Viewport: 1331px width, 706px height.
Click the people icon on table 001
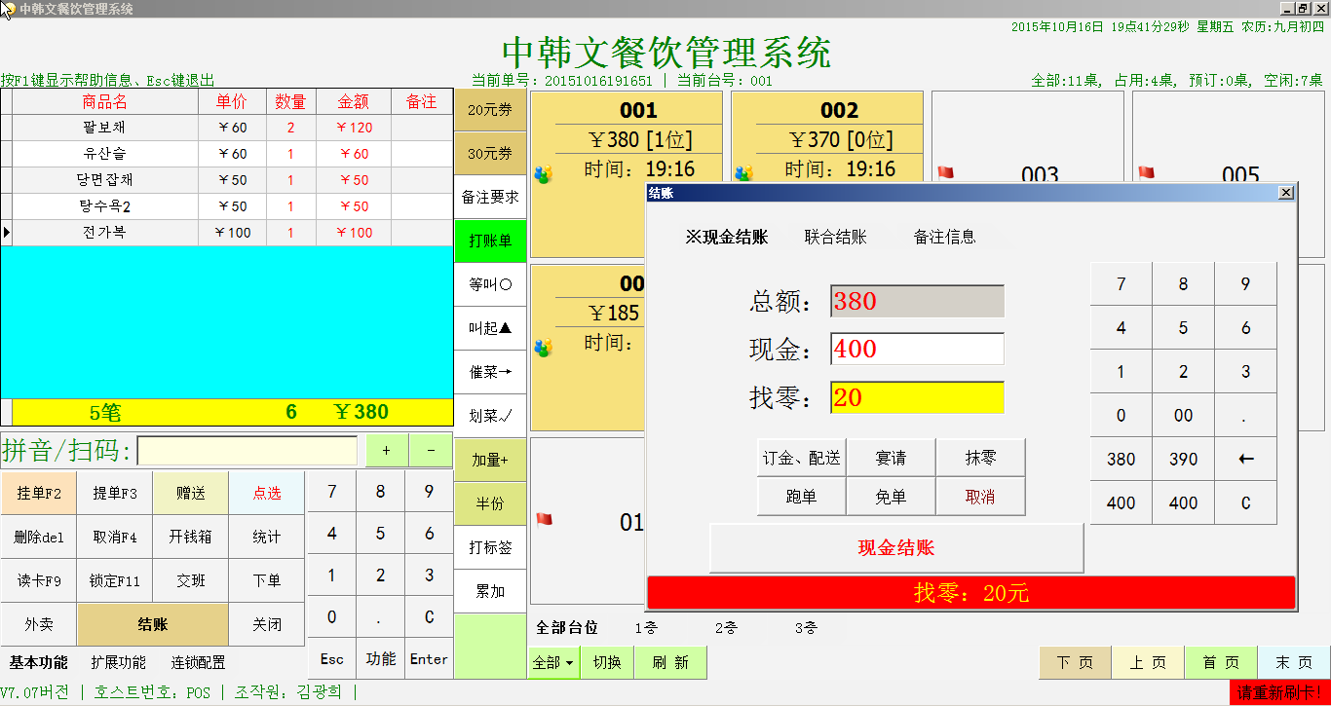tap(543, 173)
